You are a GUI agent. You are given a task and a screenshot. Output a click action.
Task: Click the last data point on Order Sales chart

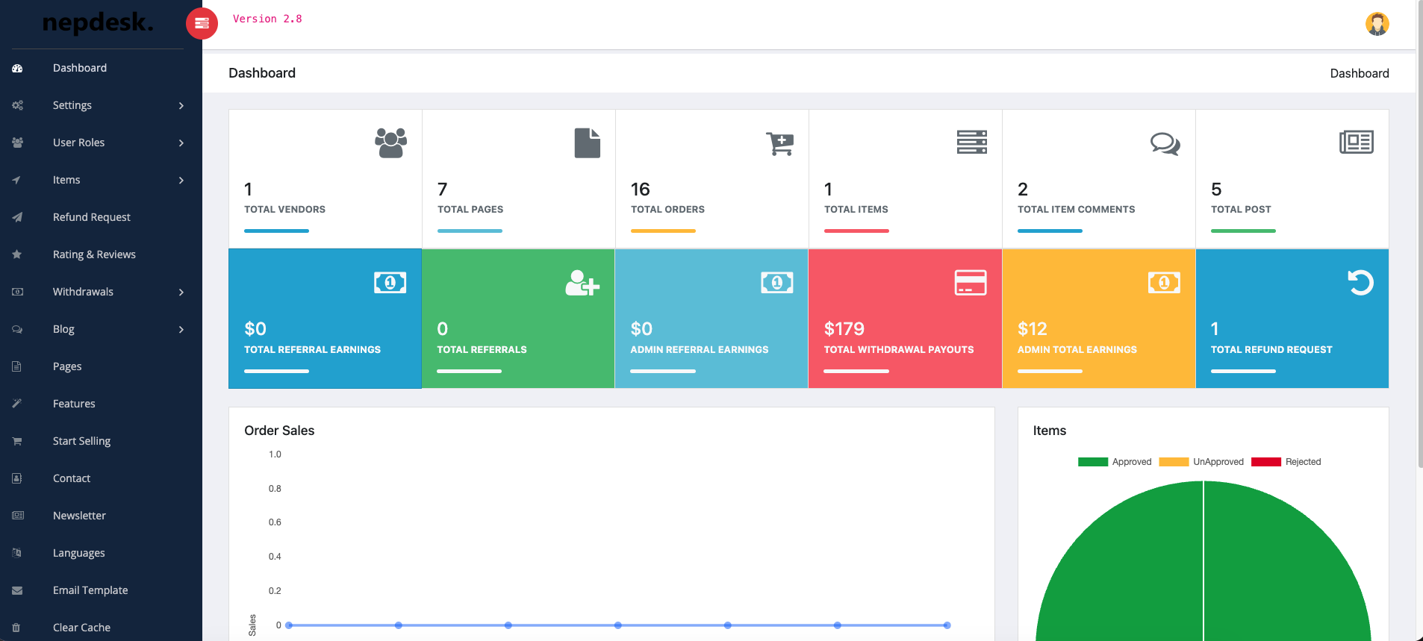tap(947, 625)
